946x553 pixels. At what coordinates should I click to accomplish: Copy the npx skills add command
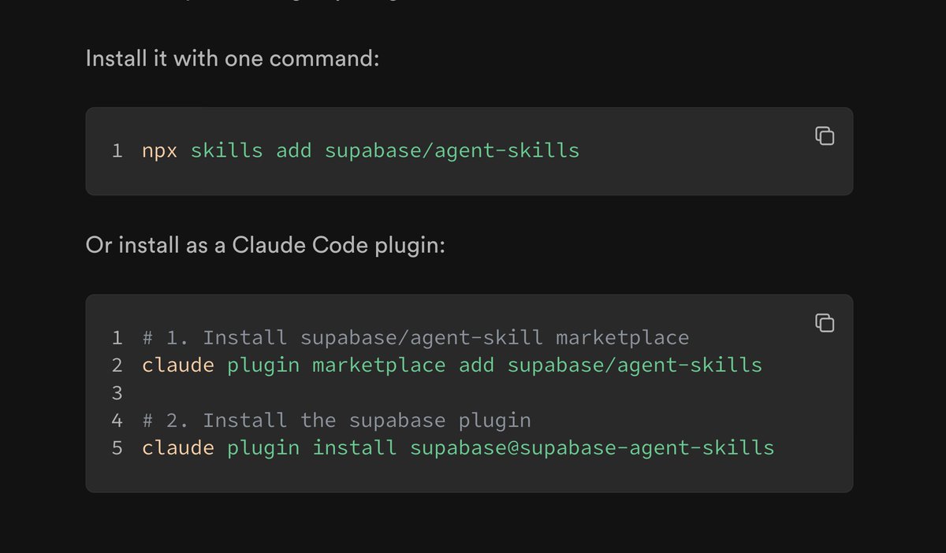click(x=825, y=135)
